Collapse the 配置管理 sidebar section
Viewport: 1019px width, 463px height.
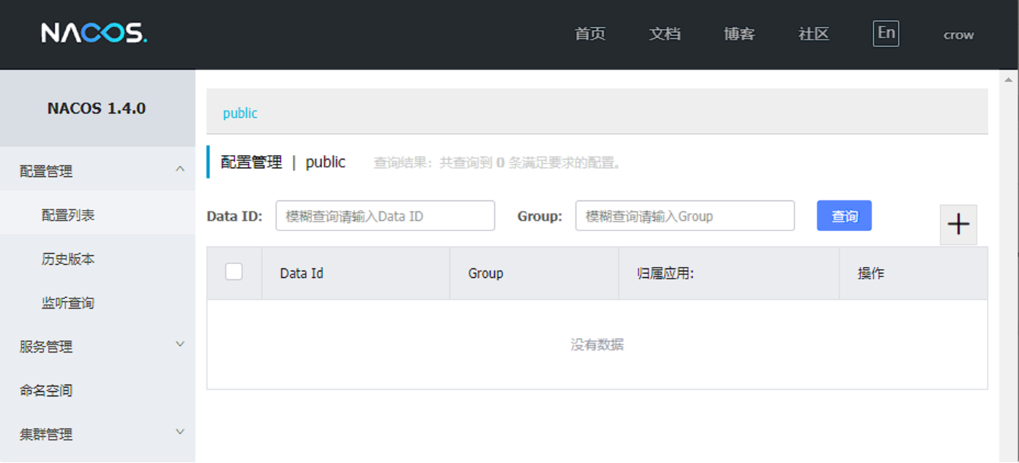(97, 171)
